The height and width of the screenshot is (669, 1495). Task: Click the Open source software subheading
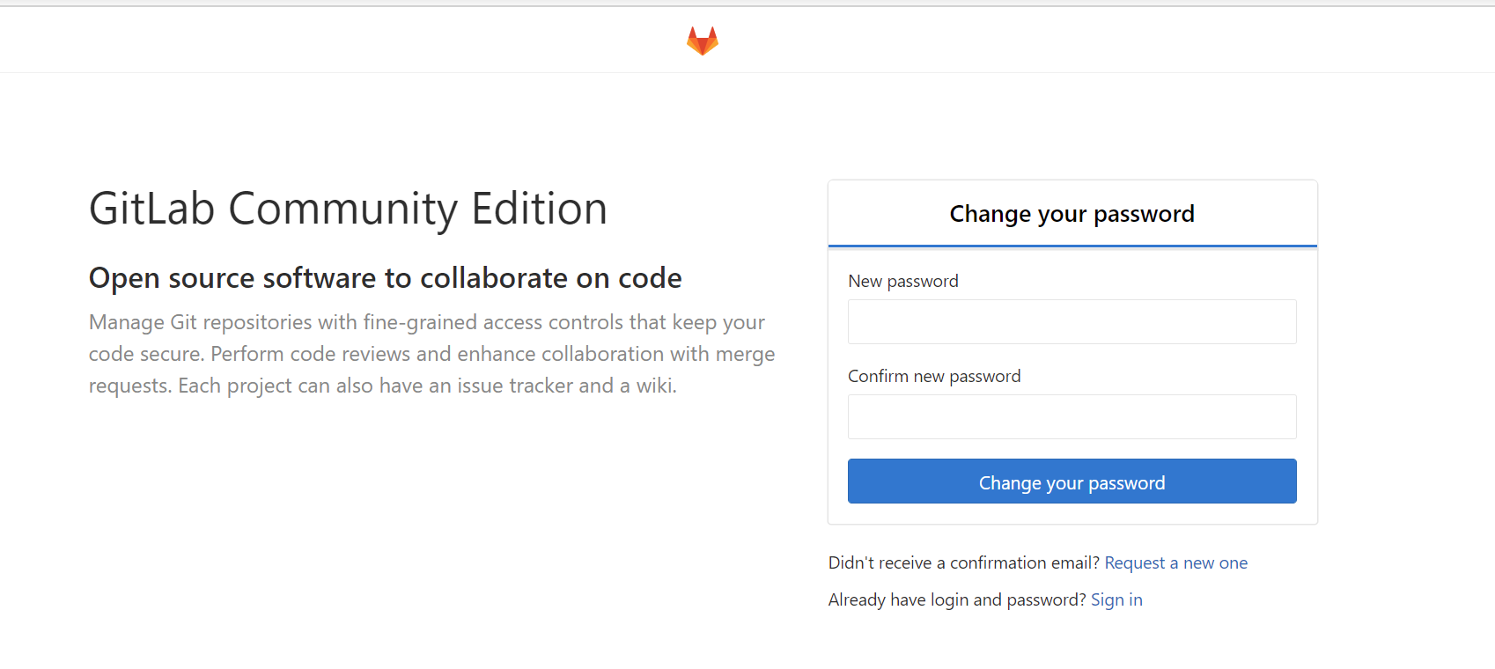[385, 278]
